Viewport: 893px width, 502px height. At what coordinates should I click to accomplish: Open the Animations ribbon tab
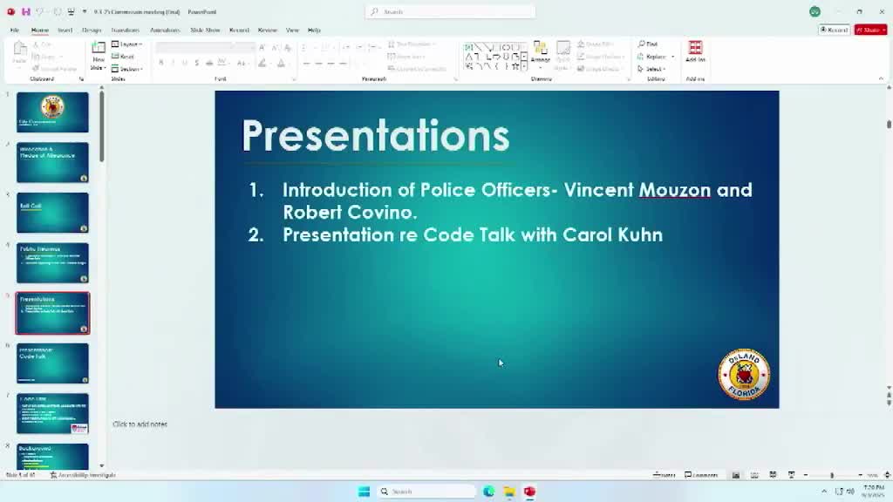click(x=165, y=30)
